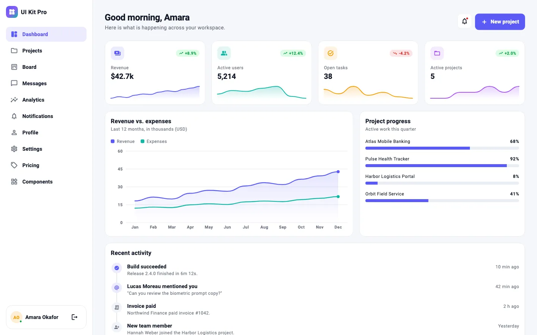Click the Orbit Field Service progress bar

[442, 201]
